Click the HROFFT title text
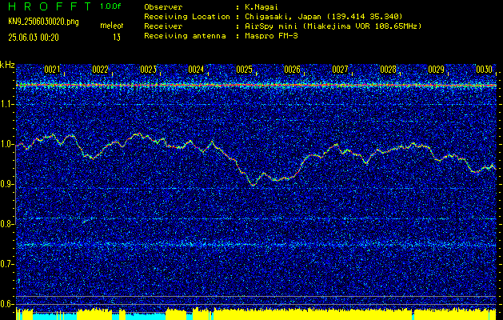Viewport: 503px width, 320px height. point(50,6)
